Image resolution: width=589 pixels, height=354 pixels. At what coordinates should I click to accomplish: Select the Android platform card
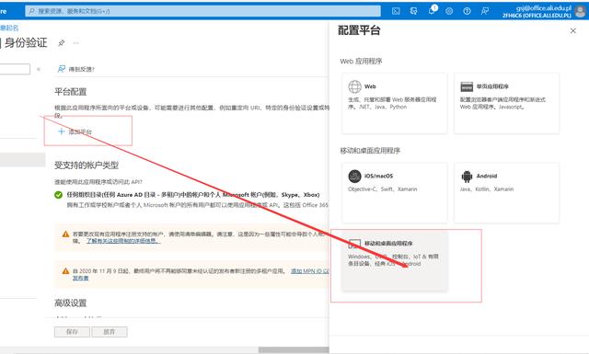pyautogui.click(x=506, y=192)
